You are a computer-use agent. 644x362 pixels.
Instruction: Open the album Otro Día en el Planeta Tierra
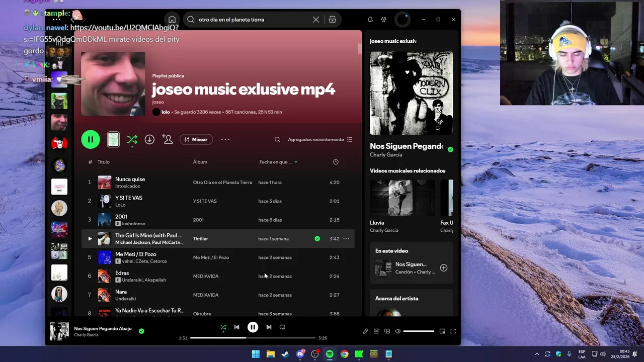point(222,183)
